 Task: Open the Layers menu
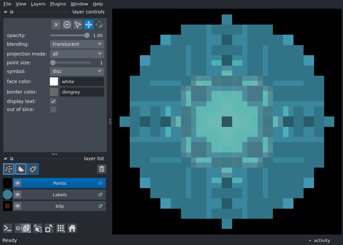(x=38, y=4)
